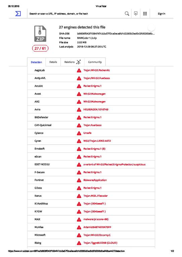The image size is (182, 257).
Task: Click the upload file icon
Action: tap(136, 13)
